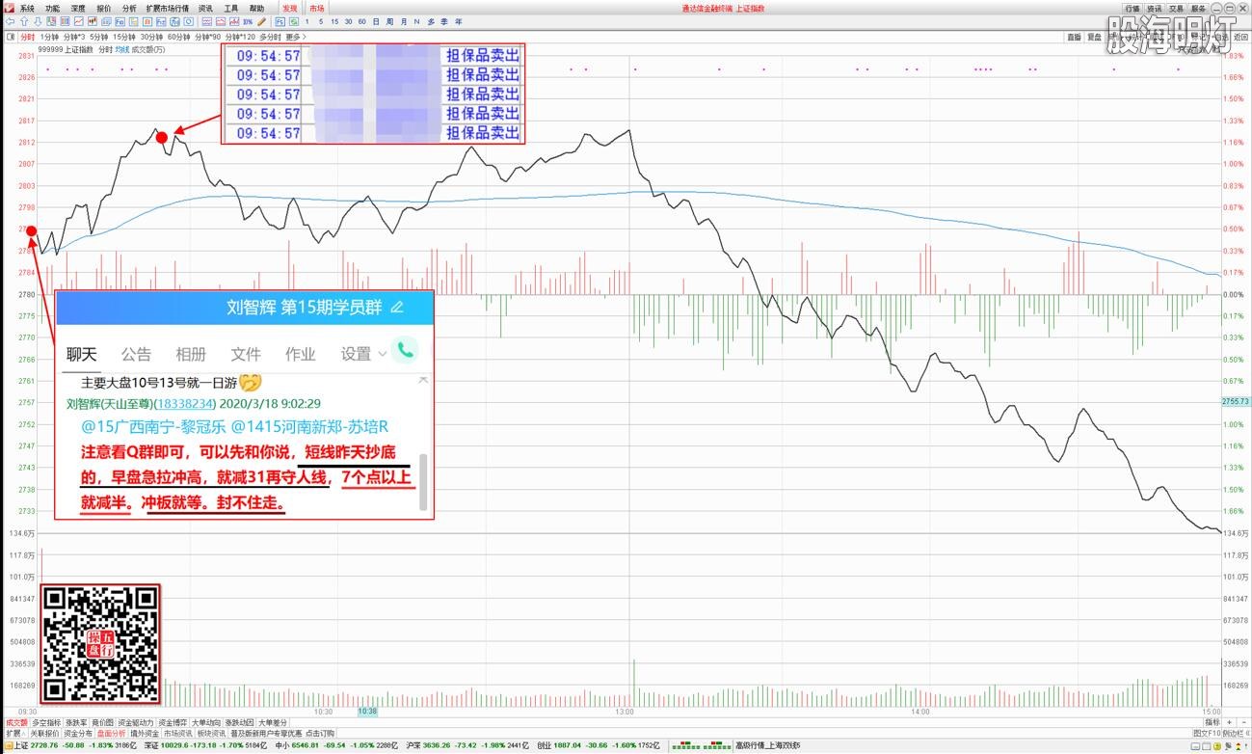Viewport: 1252px width, 754px height.
Task: Switch to 1-minute period toolbar button
Action: (306, 21)
